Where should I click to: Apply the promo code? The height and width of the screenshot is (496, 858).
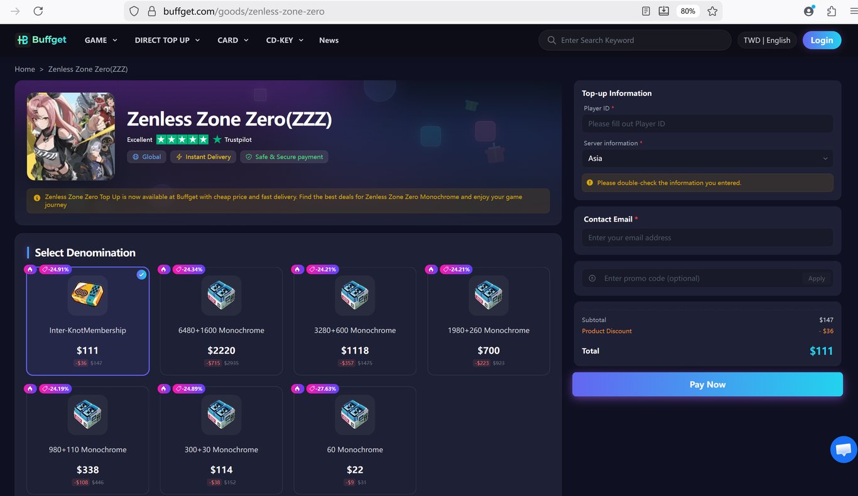817,278
